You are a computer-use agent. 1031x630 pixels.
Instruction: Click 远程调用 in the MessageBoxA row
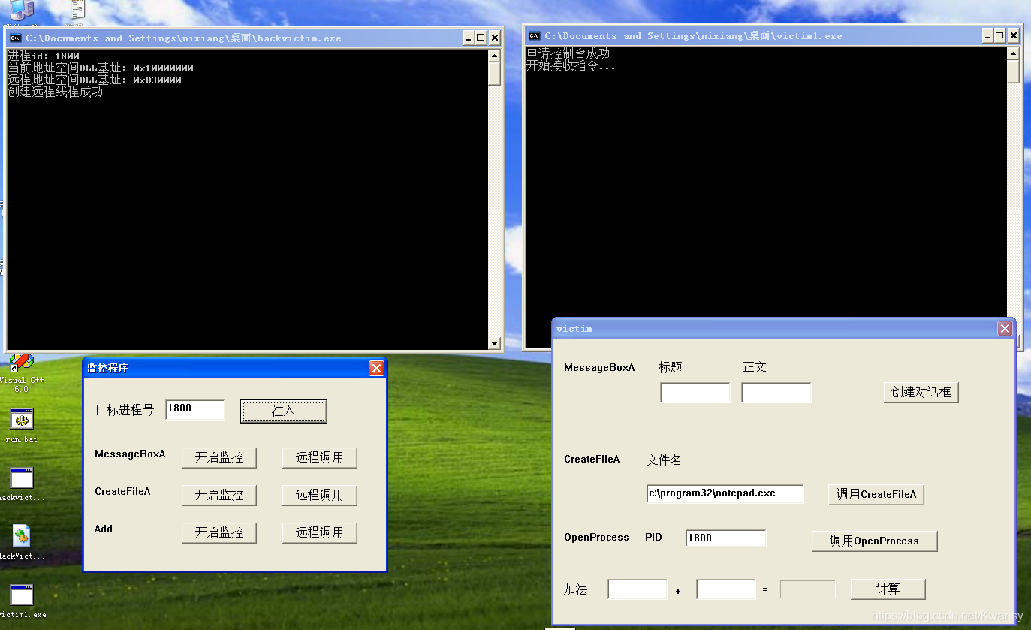click(319, 457)
